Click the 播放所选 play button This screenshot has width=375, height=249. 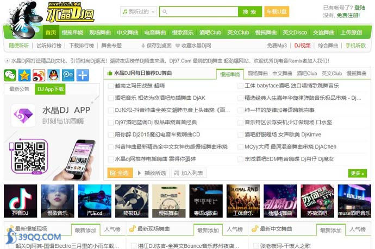point(152,173)
